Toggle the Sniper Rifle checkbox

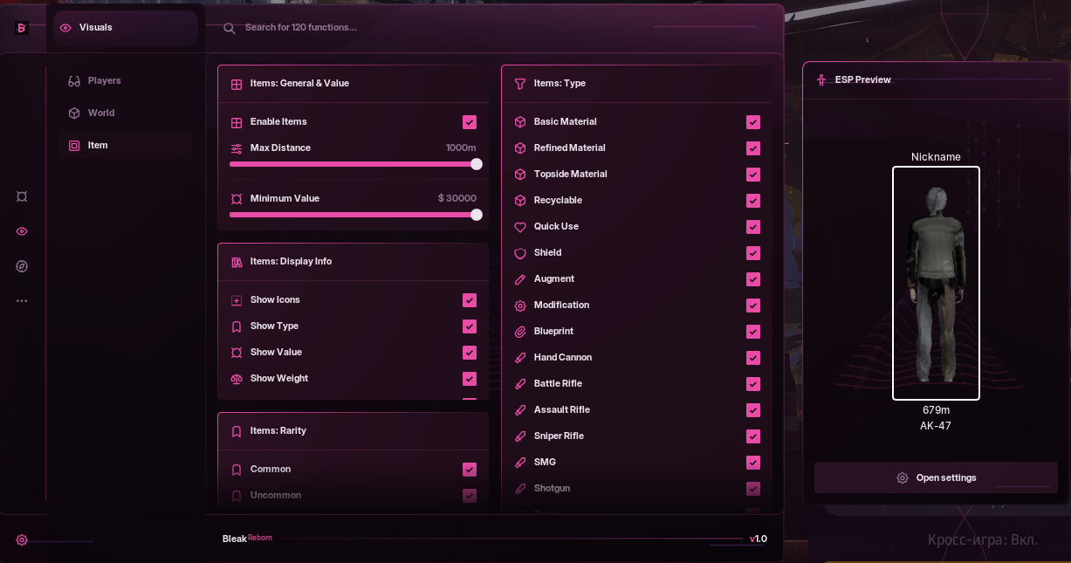click(x=753, y=436)
